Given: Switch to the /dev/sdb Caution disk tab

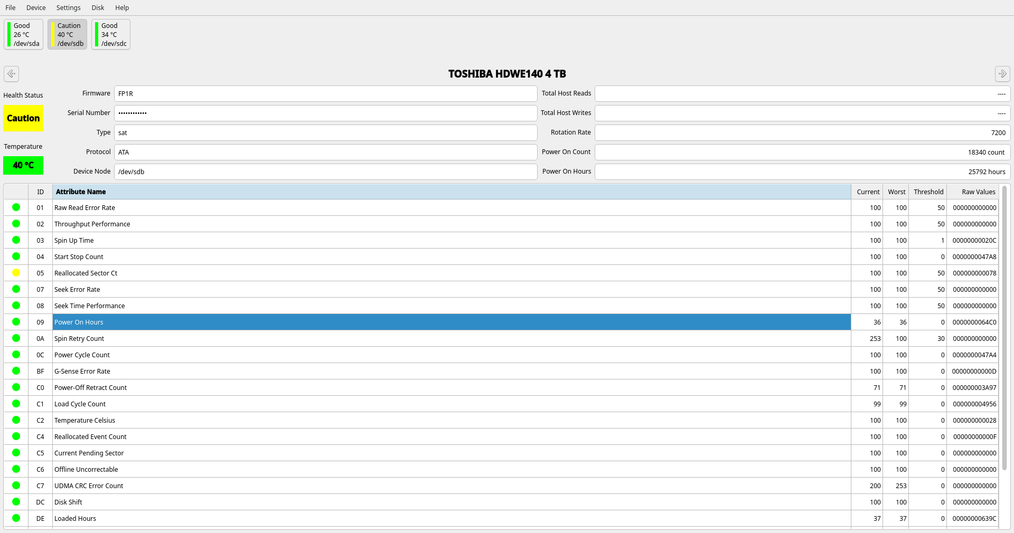Looking at the screenshot, I should tap(67, 34).
